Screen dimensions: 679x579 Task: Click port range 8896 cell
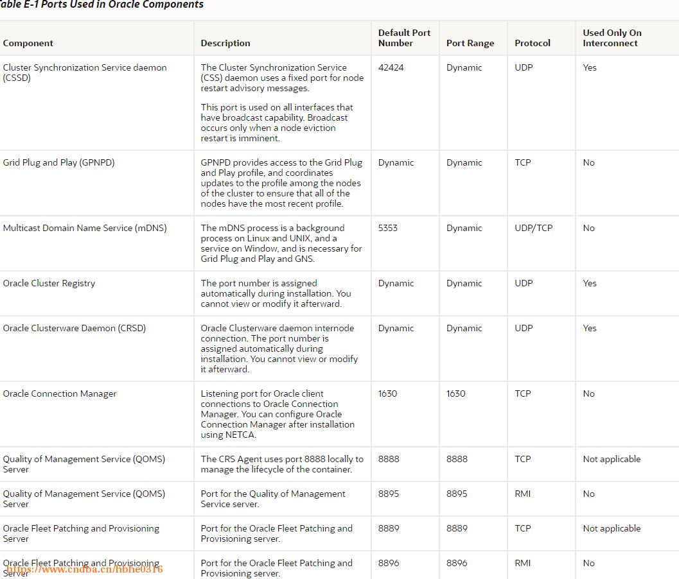tap(457, 563)
